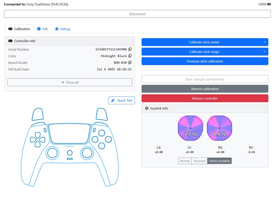275x198 pixels.
Task: Click the PS button on controller diagram
Action: (70, 153)
